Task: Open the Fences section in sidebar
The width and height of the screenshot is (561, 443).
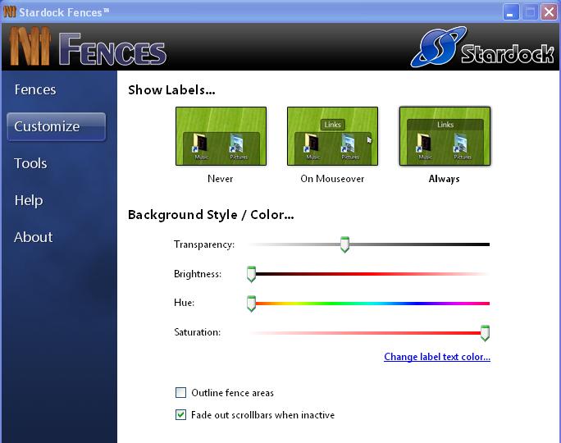Action: [35, 89]
